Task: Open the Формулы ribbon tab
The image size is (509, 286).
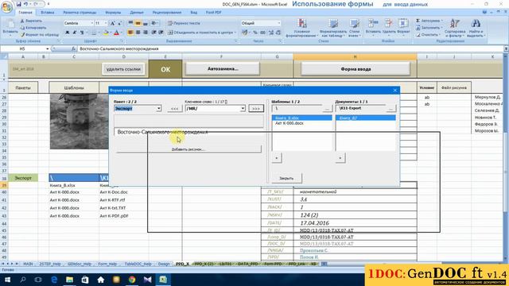Action: pyautogui.click(x=113, y=13)
